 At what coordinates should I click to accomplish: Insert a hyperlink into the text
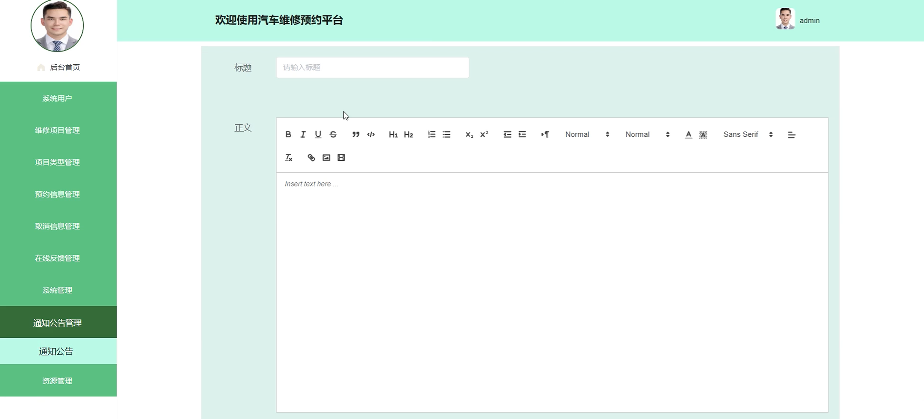(x=311, y=158)
